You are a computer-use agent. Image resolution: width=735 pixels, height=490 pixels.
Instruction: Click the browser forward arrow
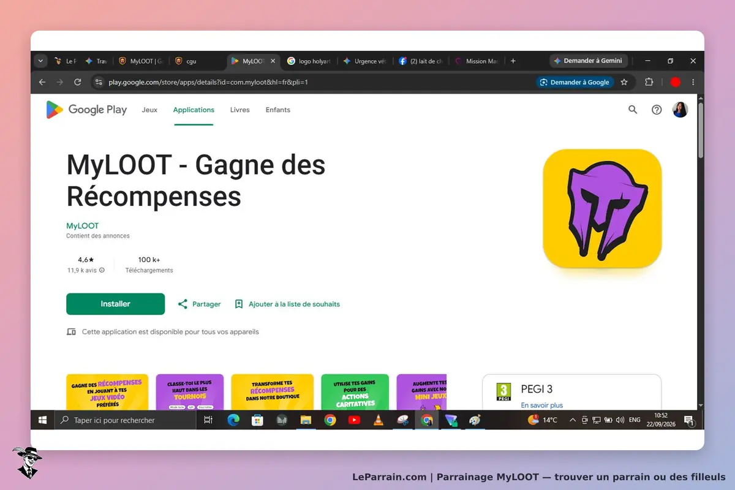pos(60,82)
